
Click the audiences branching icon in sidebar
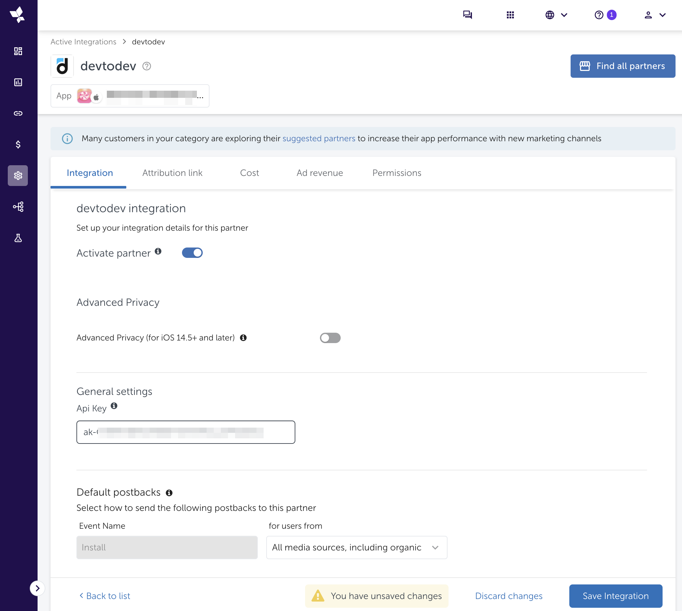[x=18, y=207]
